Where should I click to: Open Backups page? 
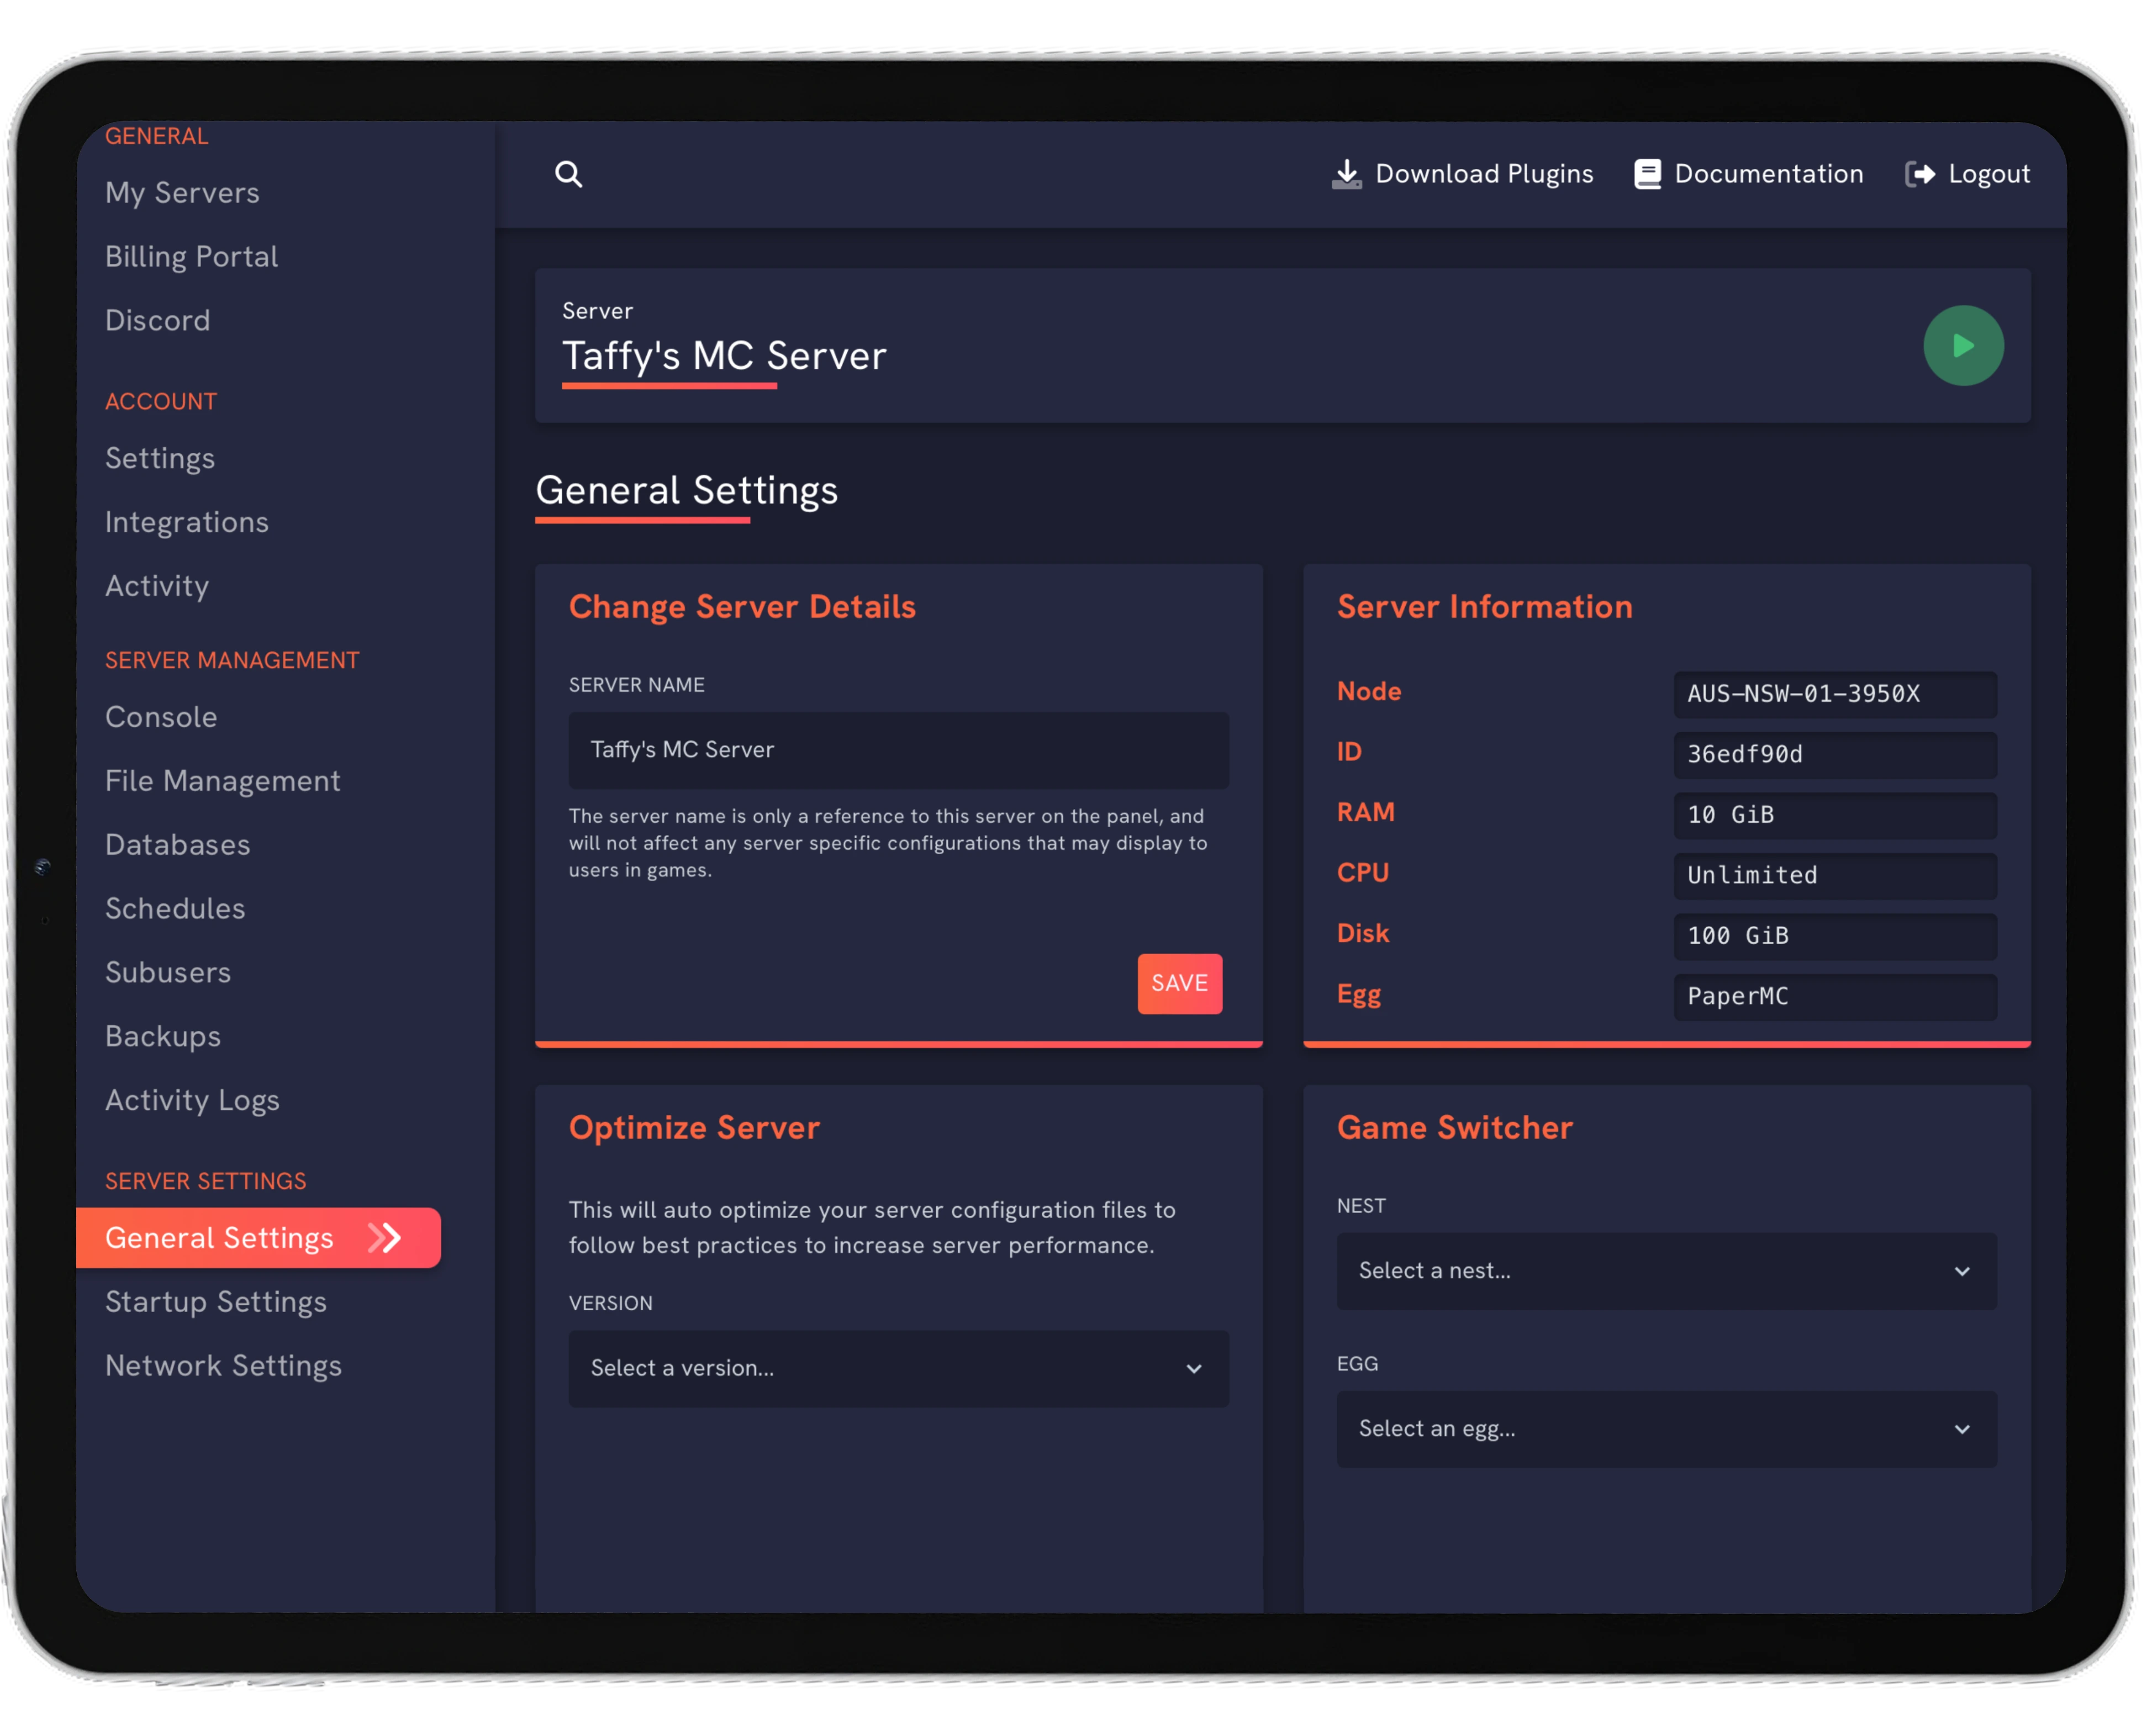click(x=162, y=1037)
